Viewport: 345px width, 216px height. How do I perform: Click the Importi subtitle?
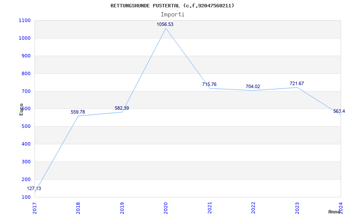pos(172,15)
